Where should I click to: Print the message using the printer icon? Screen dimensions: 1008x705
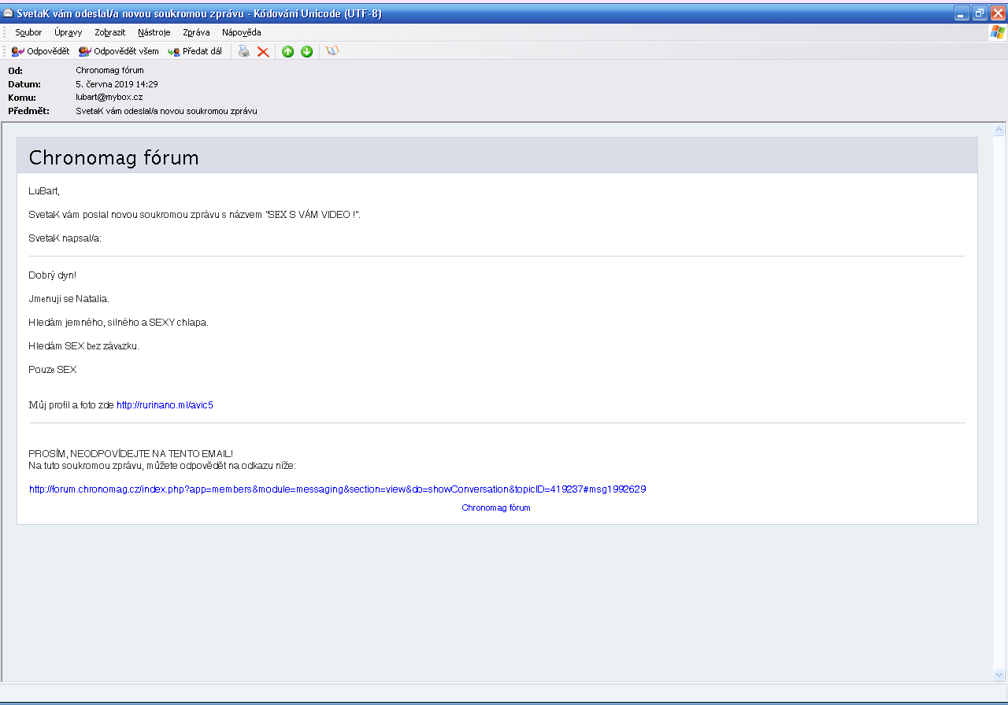tap(244, 51)
